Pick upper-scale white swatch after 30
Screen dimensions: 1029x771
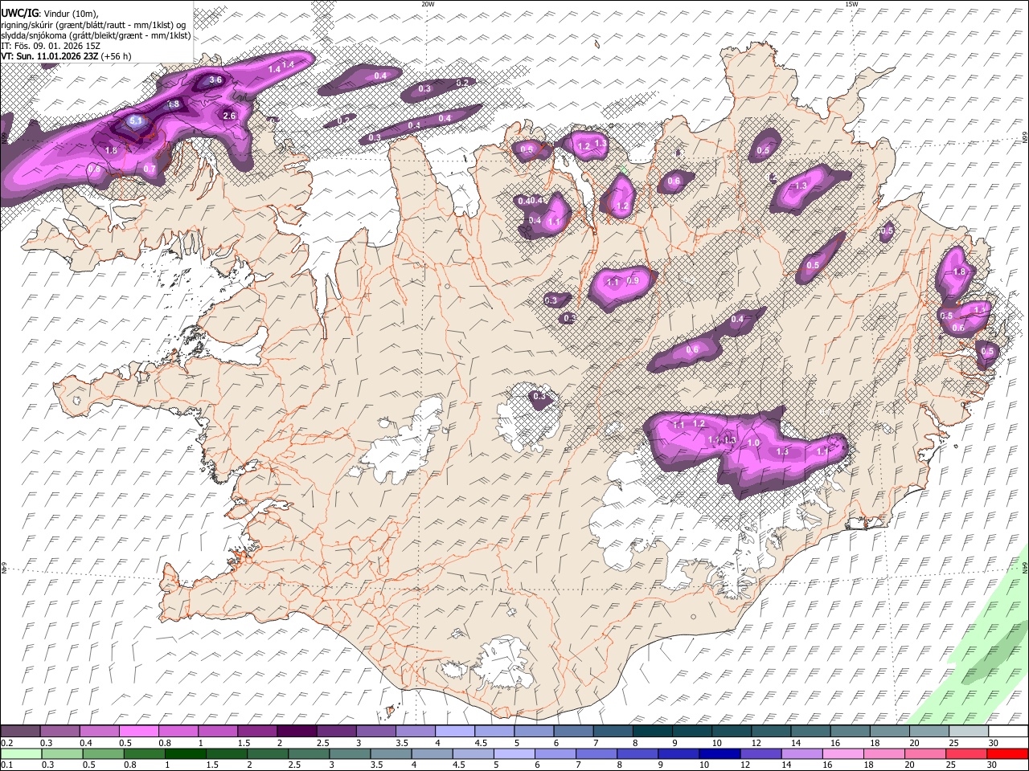click(x=1008, y=731)
